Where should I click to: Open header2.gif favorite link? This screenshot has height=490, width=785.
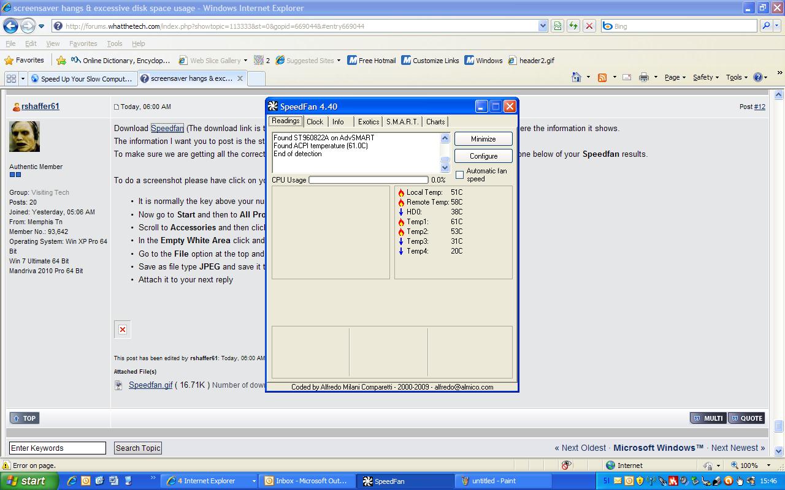coord(531,60)
